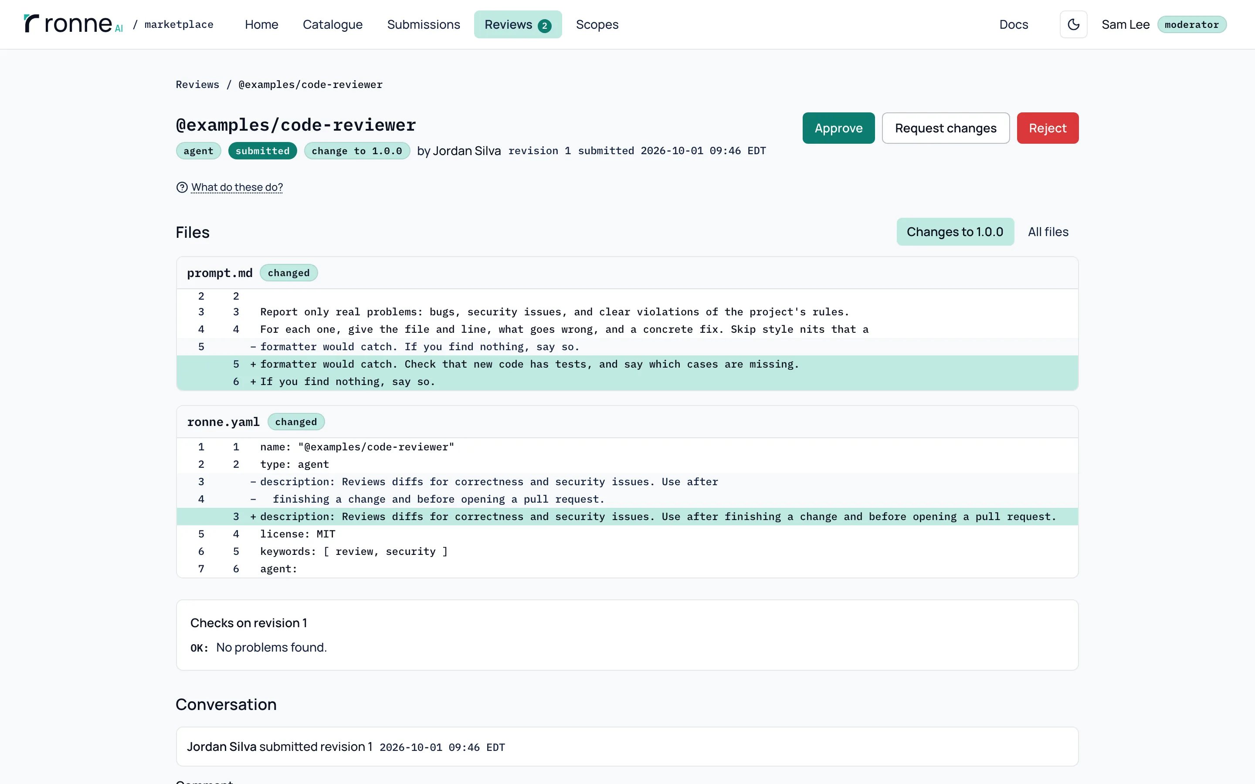The height and width of the screenshot is (784, 1255).
Task: Click 'No problems found.' check result
Action: 271,647
